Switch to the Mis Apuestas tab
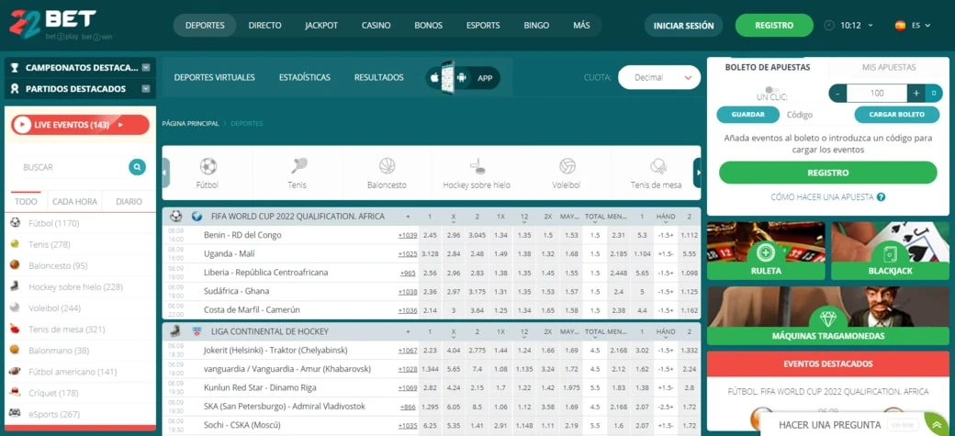Image resolution: width=955 pixels, height=436 pixels. coord(889,68)
